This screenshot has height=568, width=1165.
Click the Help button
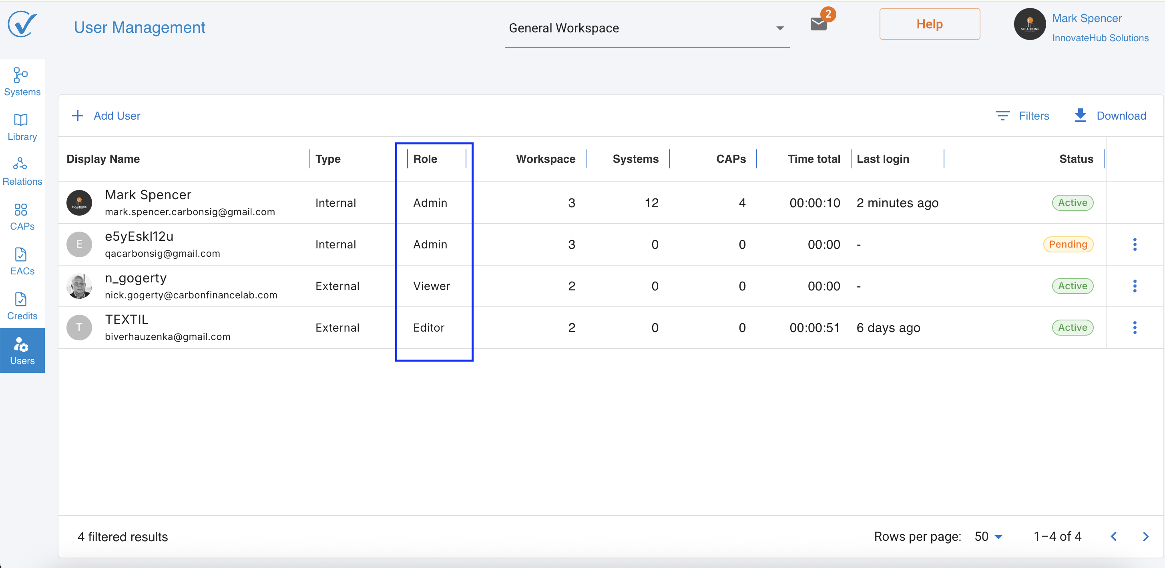coord(929,24)
